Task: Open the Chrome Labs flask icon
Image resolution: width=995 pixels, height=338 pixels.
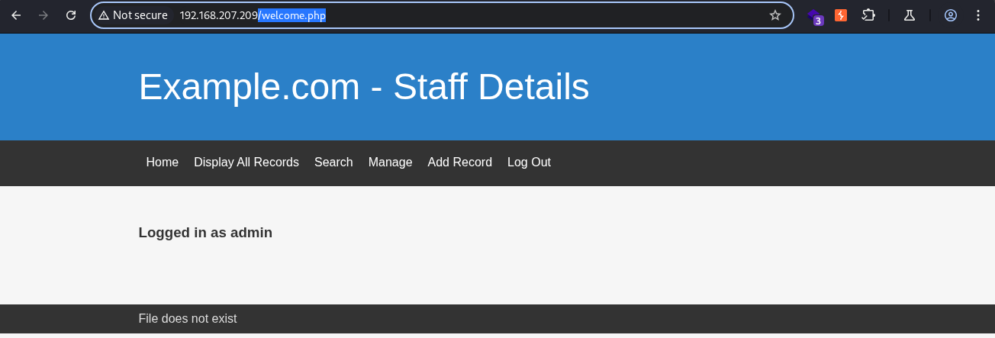Action: coord(909,15)
